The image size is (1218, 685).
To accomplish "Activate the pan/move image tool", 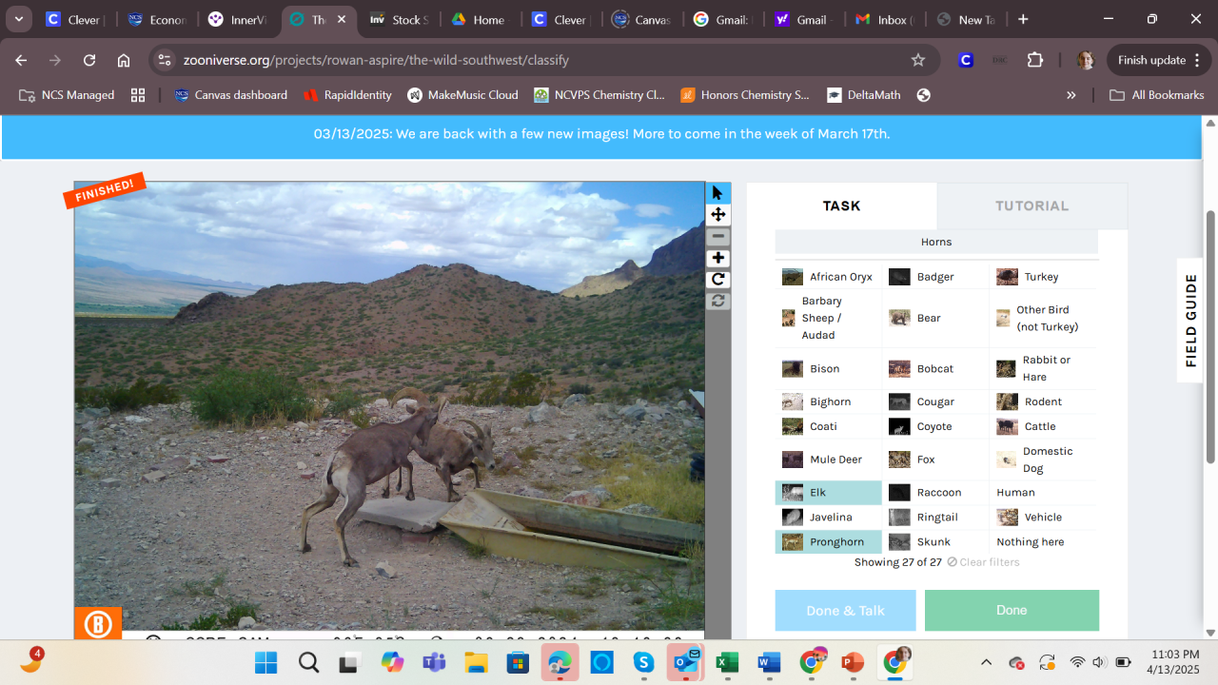I will (x=718, y=214).
